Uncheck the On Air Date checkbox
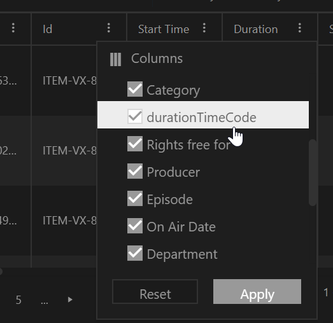 click(x=135, y=226)
